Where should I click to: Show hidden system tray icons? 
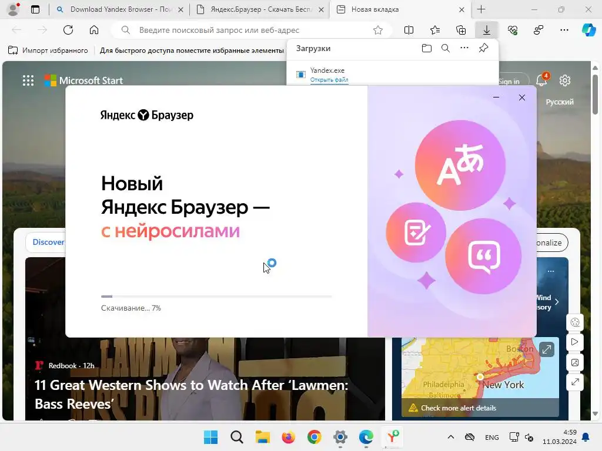(451, 437)
